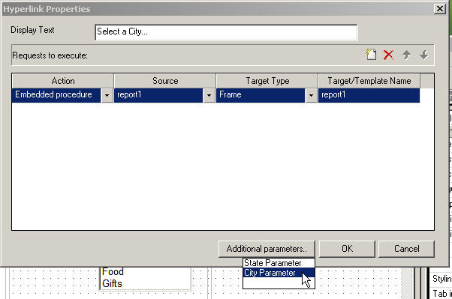Select Food in the background list box
The height and width of the screenshot is (299, 452).
[113, 271]
